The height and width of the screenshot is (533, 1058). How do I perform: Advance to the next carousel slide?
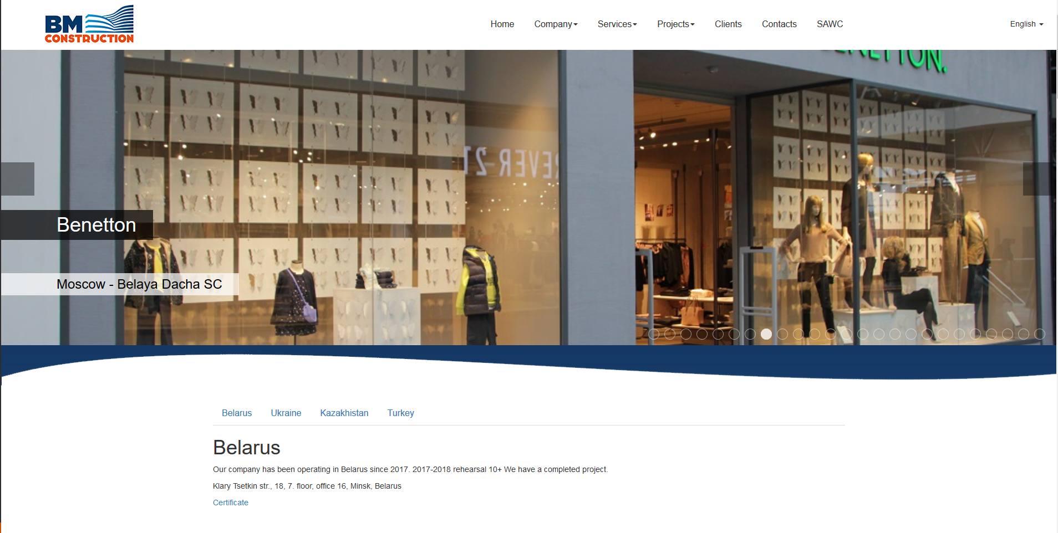tap(1040, 179)
